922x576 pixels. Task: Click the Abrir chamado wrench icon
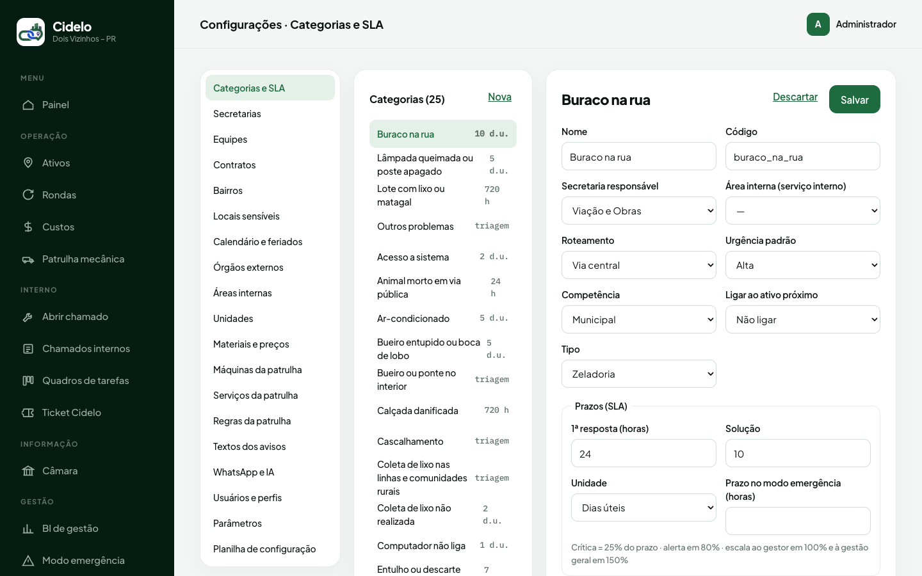(28, 317)
